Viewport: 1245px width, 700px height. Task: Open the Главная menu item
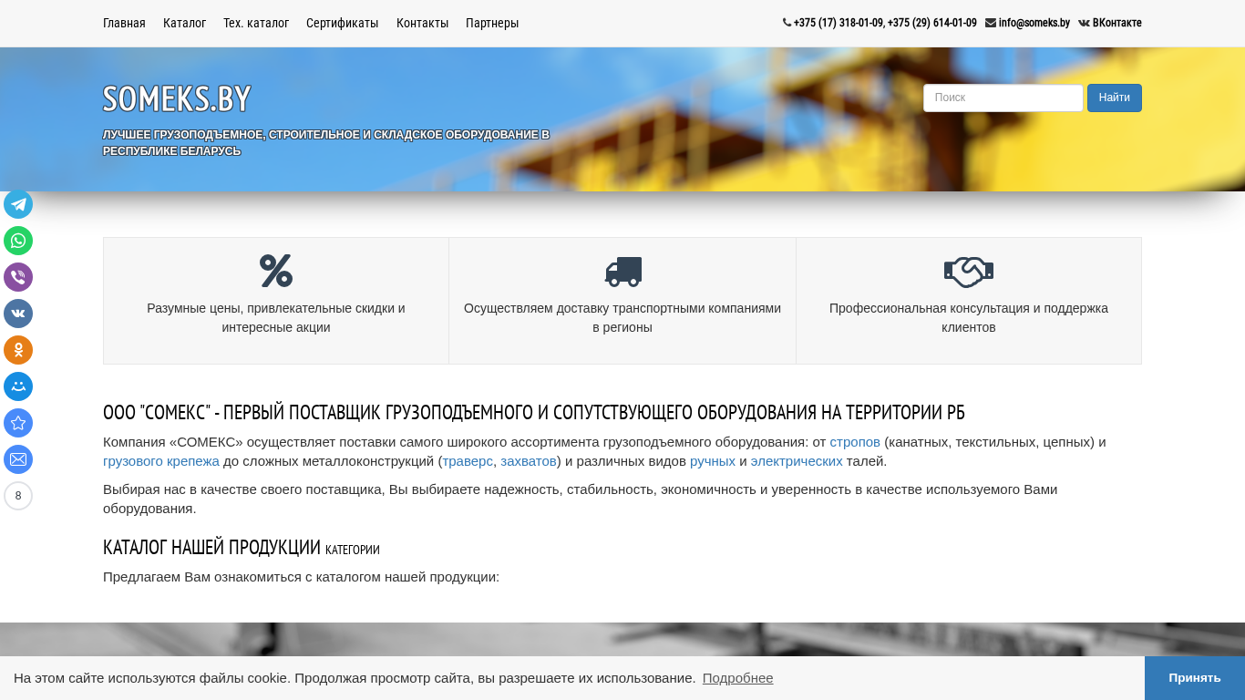pos(124,23)
